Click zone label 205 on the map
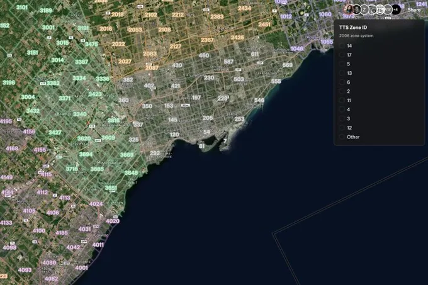The image size is (428, 285). tap(208, 118)
